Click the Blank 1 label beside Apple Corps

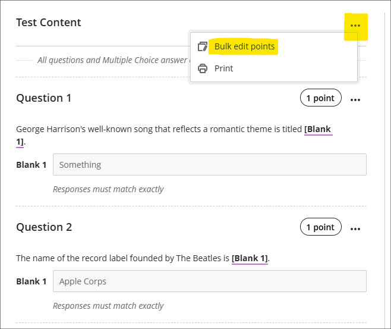point(31,281)
